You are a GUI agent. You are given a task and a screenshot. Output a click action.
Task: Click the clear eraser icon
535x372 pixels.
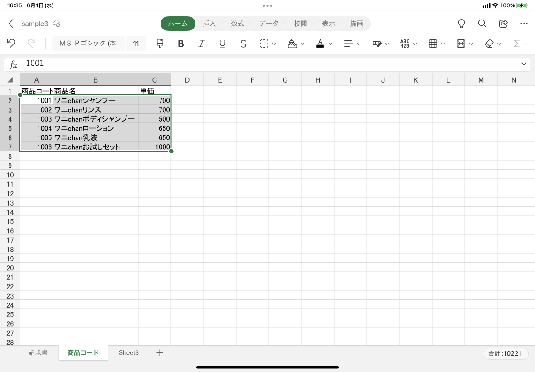pos(489,44)
